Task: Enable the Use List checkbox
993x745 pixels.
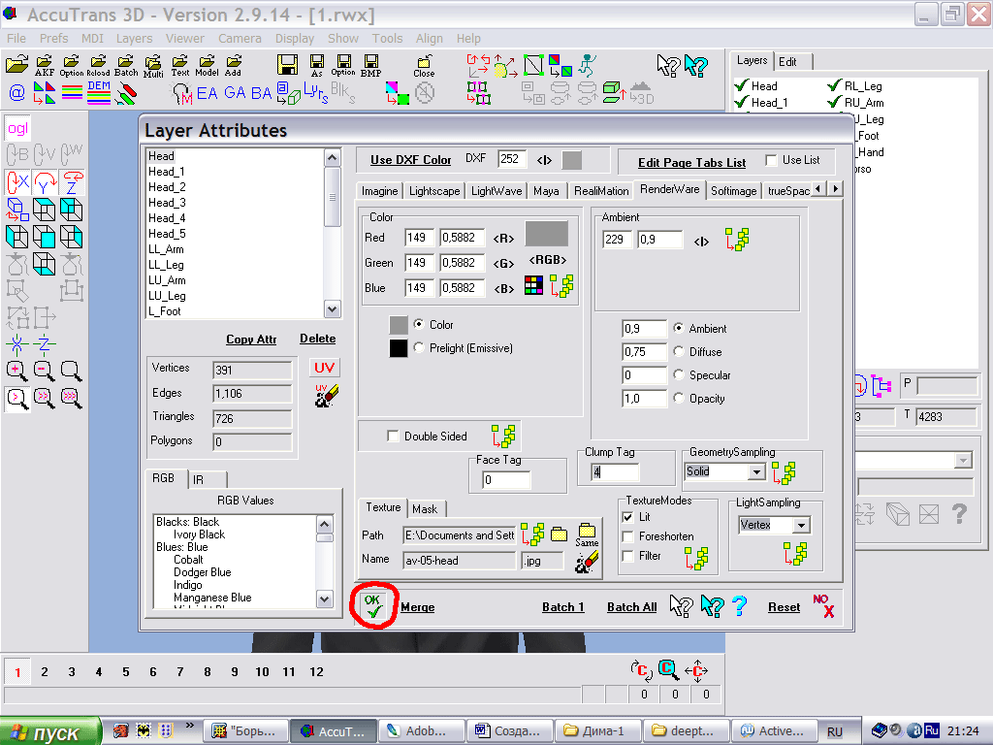Action: tap(771, 160)
